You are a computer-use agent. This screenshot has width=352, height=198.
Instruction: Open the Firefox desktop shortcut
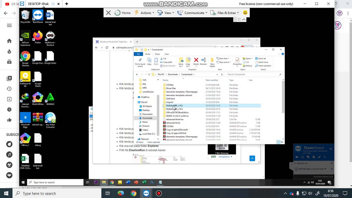coord(38,37)
